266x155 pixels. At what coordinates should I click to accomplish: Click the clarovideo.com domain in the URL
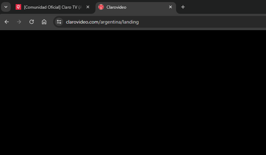(x=83, y=22)
